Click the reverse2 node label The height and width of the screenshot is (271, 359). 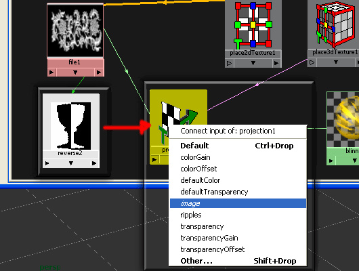[x=70, y=153]
